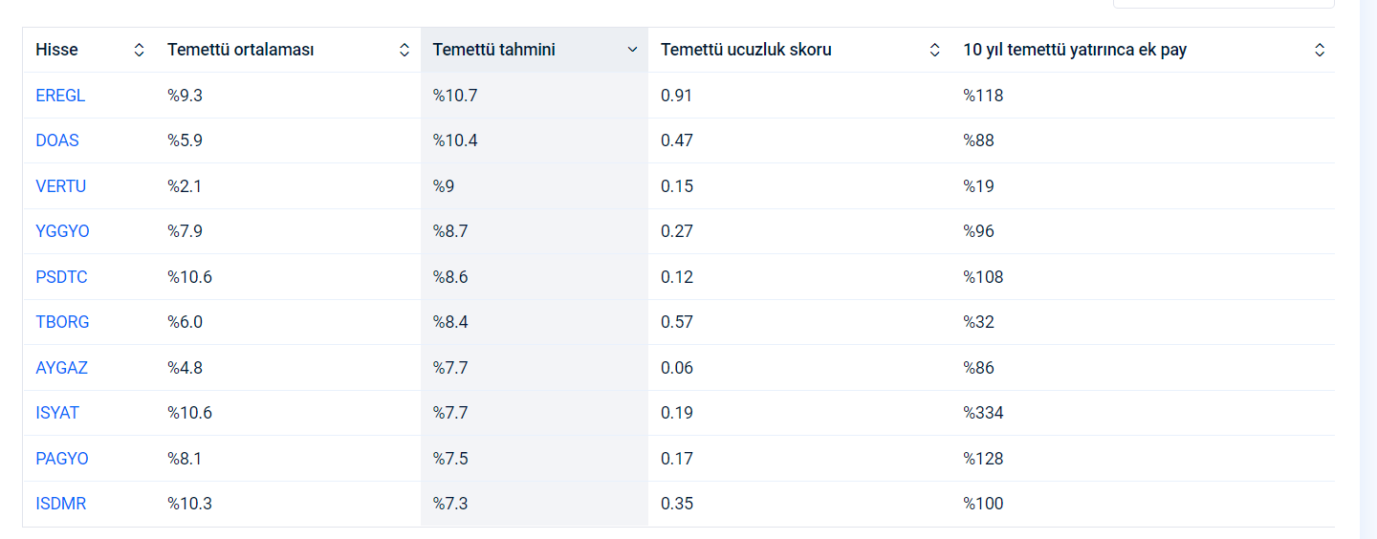Select PSDTC cheapness score 0.12

tap(677, 277)
